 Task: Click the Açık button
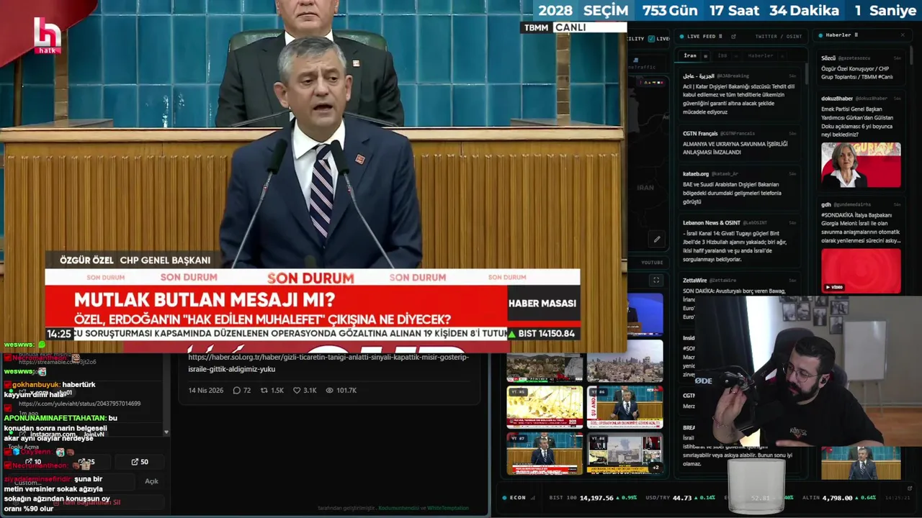[x=151, y=481]
